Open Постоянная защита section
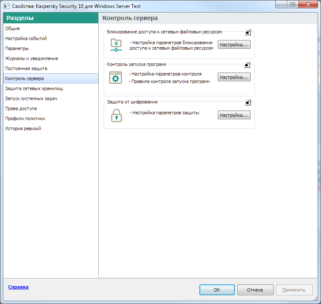 click(50, 68)
